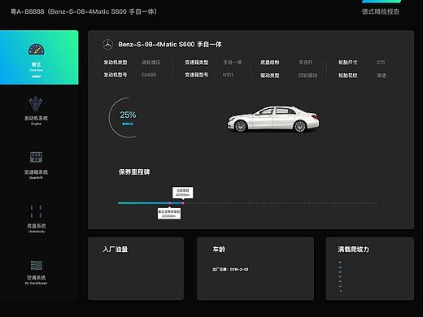Viewport: 423px width, 317px height.
Task: Click the climbing power vertical scale
Action: coord(340,276)
